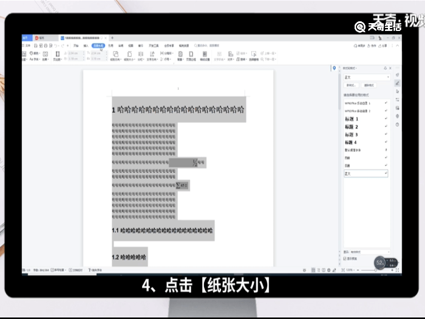
Task: Click the zoom slider handle in status bar
Action: (x=376, y=270)
